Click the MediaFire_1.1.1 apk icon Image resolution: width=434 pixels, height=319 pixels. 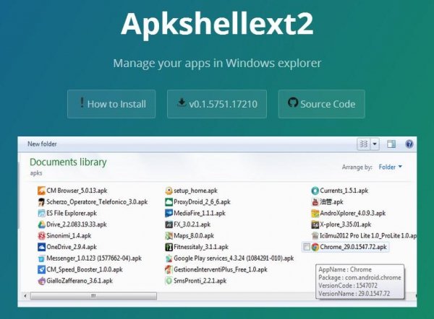(169, 213)
